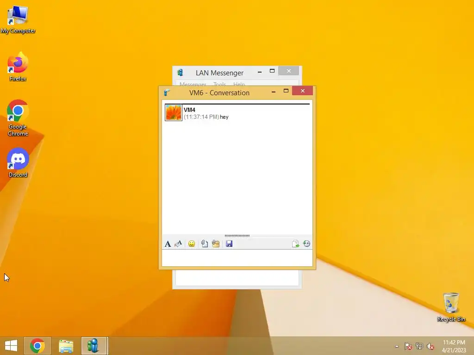Select the My Computer desktop icon
The width and height of the screenshot is (474, 355).
(x=18, y=19)
